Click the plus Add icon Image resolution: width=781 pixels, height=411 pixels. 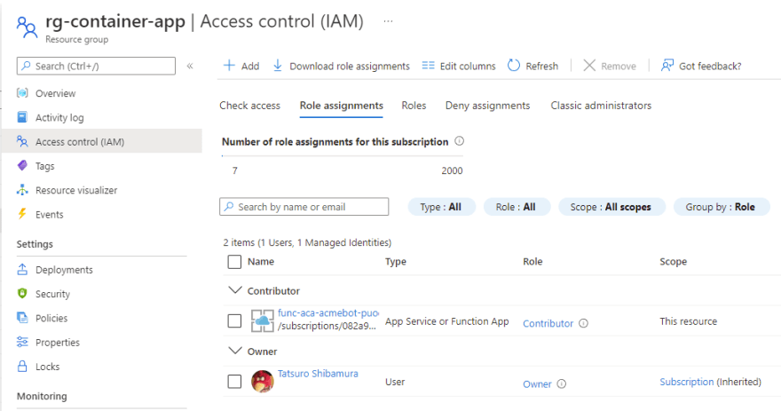229,66
